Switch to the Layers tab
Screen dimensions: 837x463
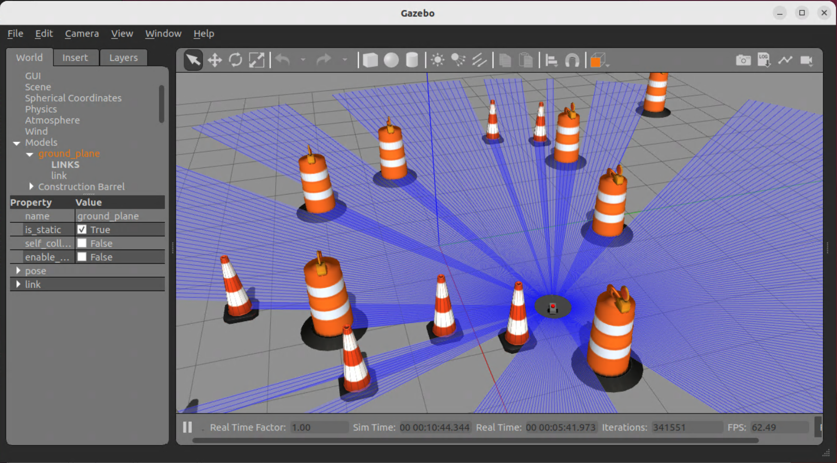tap(124, 58)
